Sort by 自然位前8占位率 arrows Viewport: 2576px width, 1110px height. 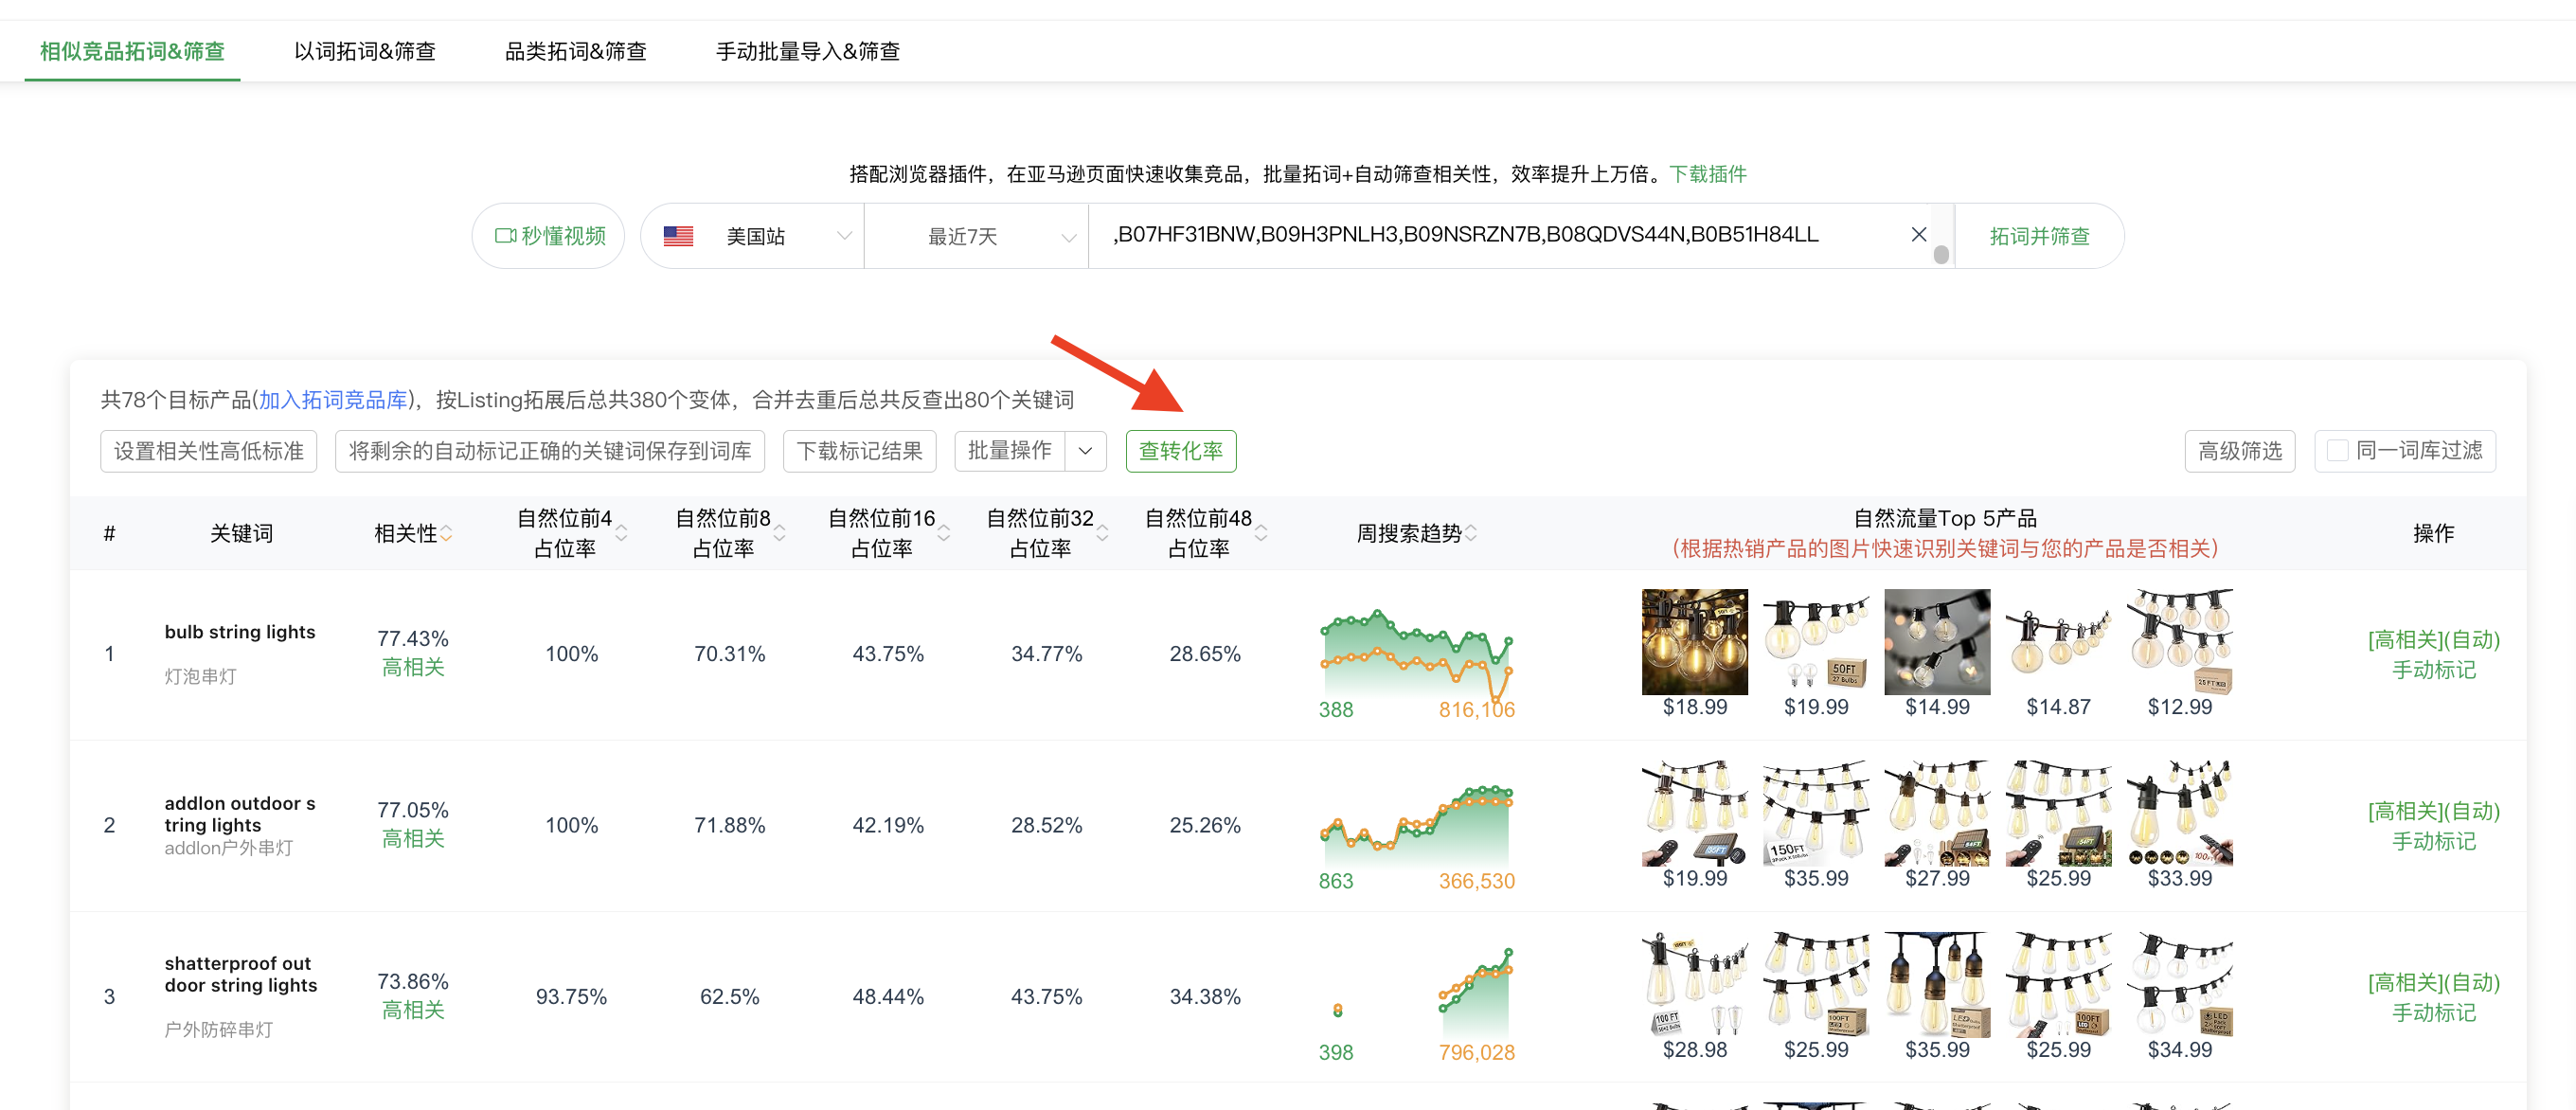tap(780, 534)
